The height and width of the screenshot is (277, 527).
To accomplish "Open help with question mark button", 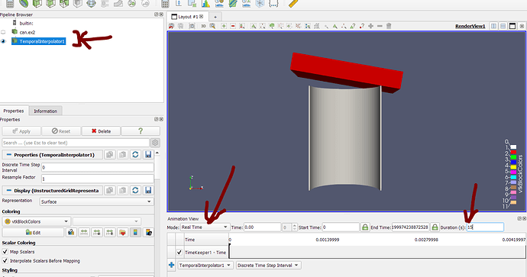I will [141, 131].
